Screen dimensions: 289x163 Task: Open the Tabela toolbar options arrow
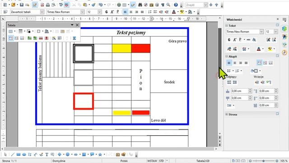(72, 25)
